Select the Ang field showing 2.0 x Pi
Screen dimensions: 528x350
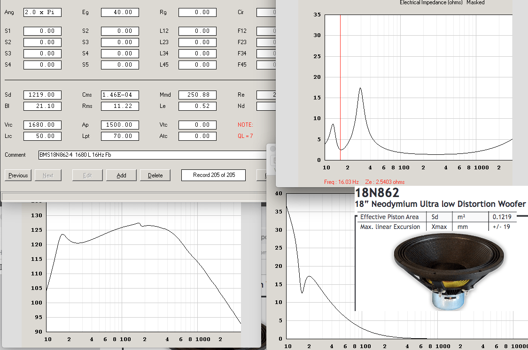point(42,13)
